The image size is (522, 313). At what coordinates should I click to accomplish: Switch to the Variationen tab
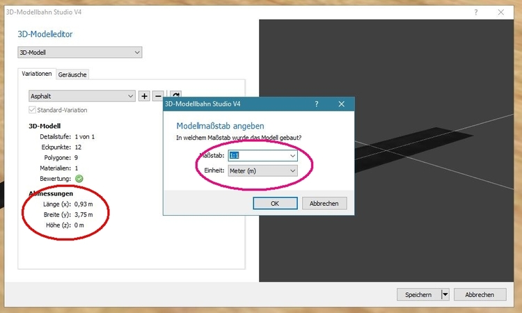coord(37,74)
